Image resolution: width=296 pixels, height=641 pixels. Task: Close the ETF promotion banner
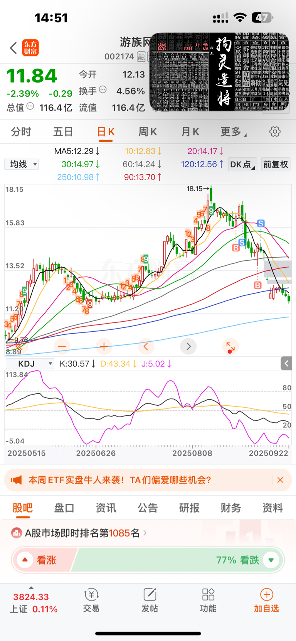(280, 480)
